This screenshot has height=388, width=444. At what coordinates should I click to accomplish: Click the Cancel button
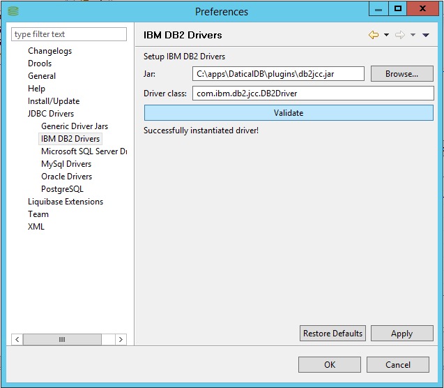(398, 364)
